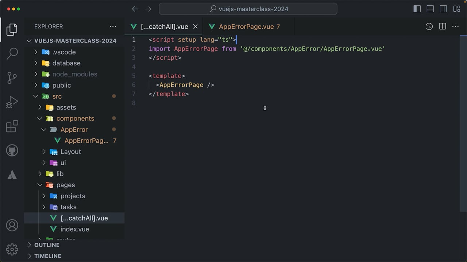Image resolution: width=467 pixels, height=262 pixels.
Task: Expand the projects folder
Action: click(44, 196)
